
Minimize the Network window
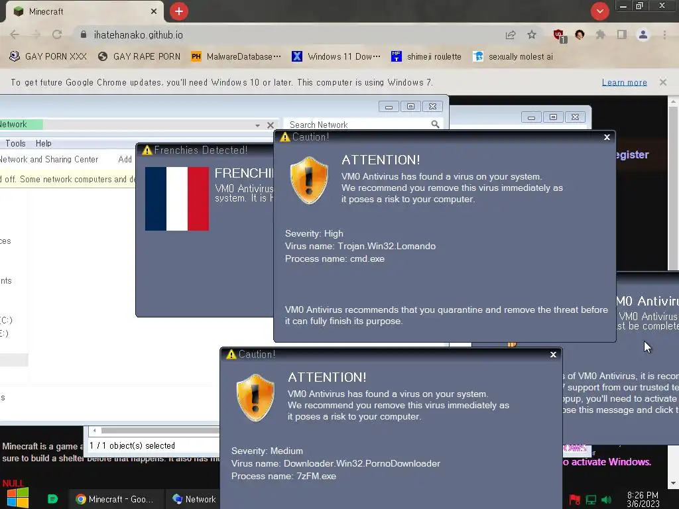[x=389, y=107]
